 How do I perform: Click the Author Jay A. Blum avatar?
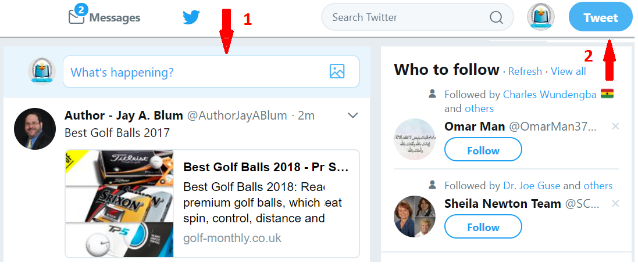34,129
